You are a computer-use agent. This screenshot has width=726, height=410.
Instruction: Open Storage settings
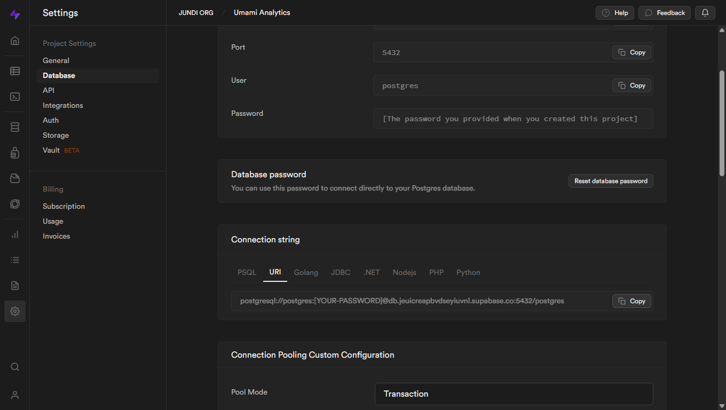[x=56, y=135]
